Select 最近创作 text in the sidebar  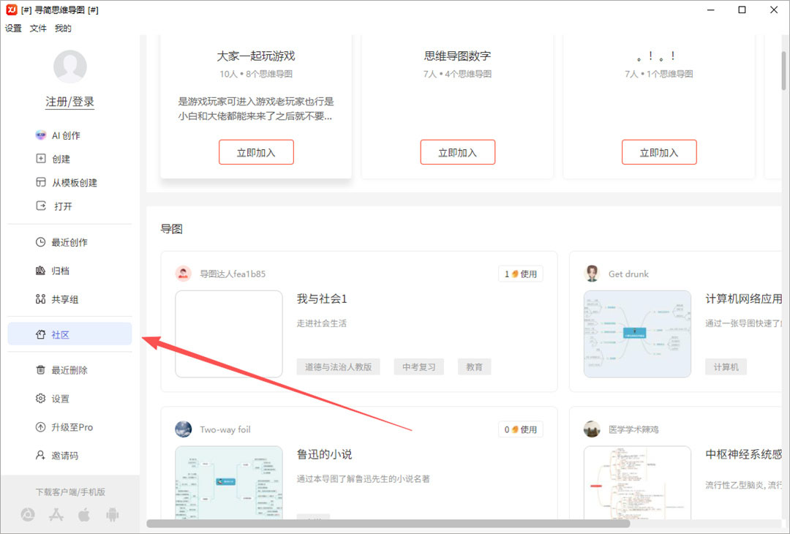(x=69, y=242)
